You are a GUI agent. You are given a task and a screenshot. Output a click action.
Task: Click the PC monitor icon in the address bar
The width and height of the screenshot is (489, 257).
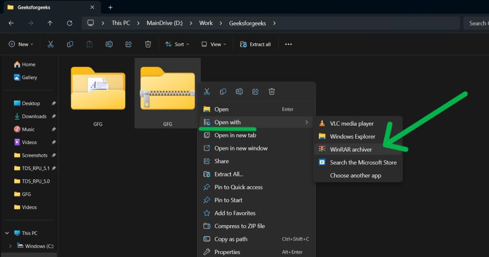pyautogui.click(x=90, y=23)
